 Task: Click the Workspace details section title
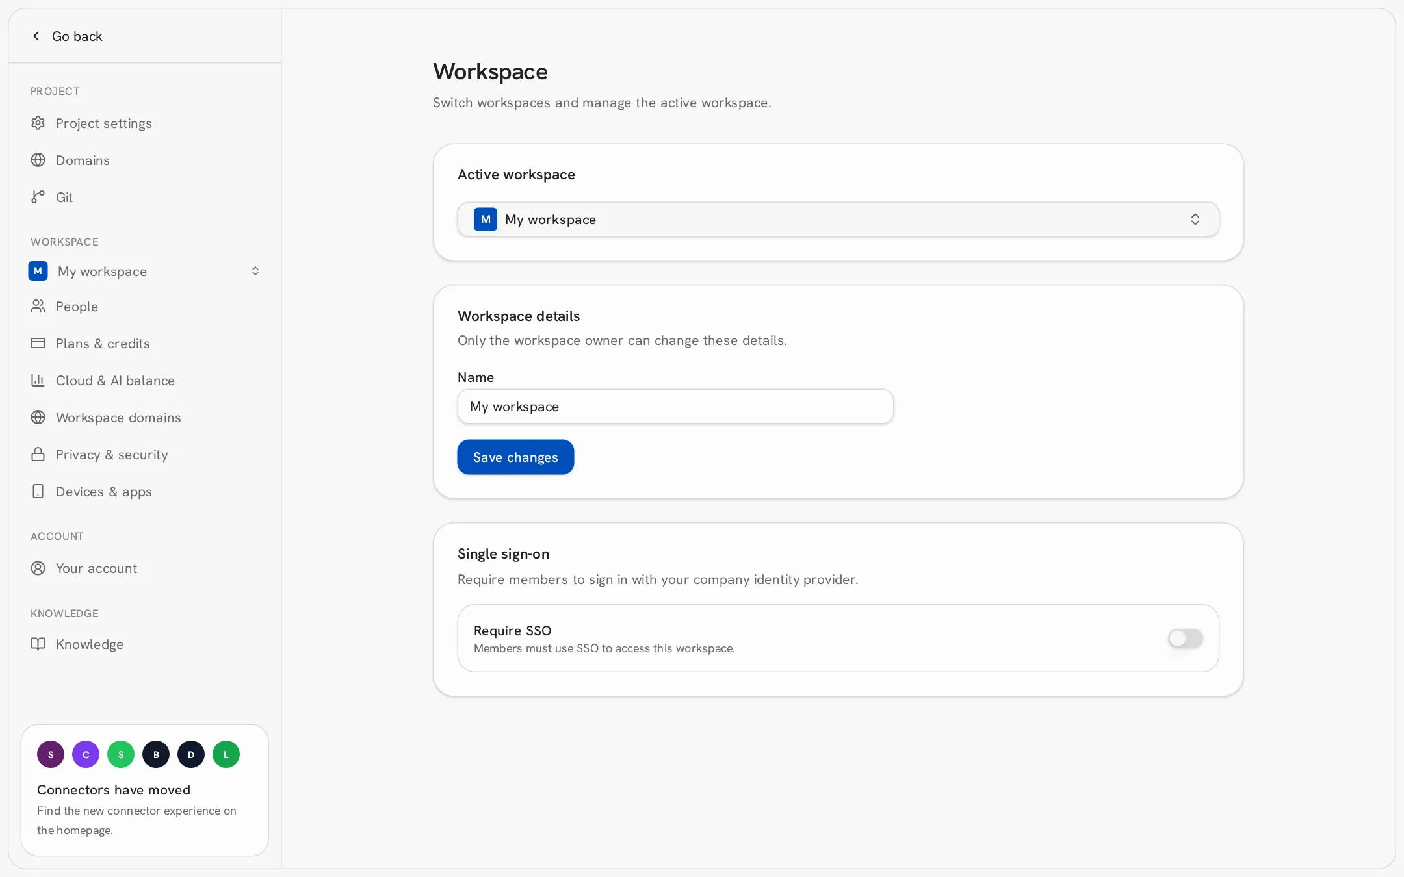pyautogui.click(x=519, y=316)
